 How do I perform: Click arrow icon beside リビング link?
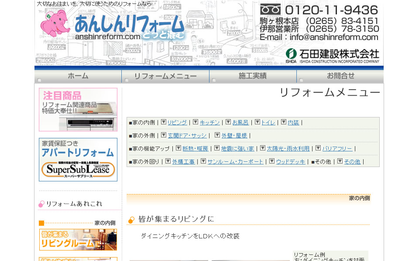[x=164, y=122]
